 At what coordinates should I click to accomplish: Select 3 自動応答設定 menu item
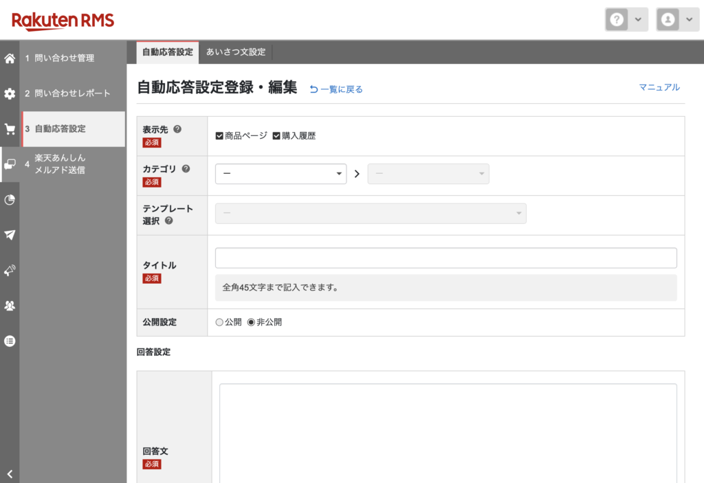[73, 129]
